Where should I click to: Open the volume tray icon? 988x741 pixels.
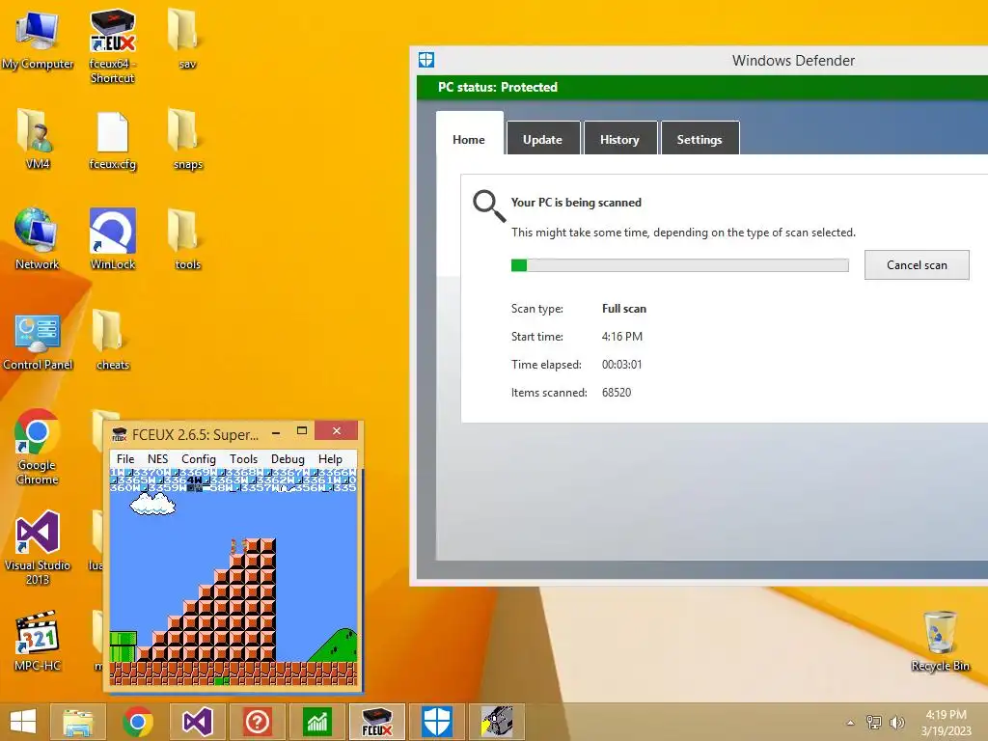coord(896,722)
